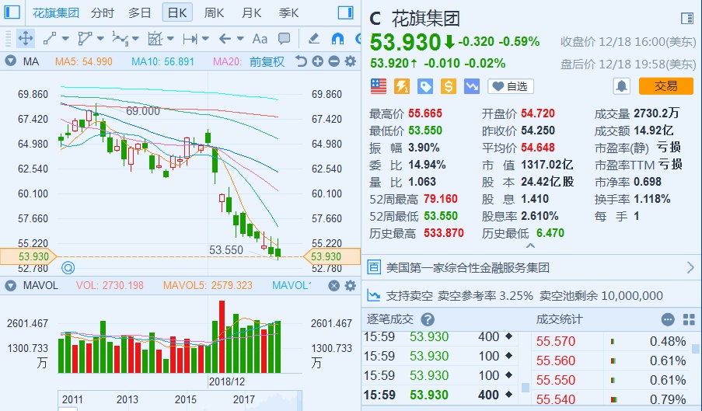This screenshot has width=702, height=411.
Task: Expand the range measurement tool dropdown
Action: (205, 39)
